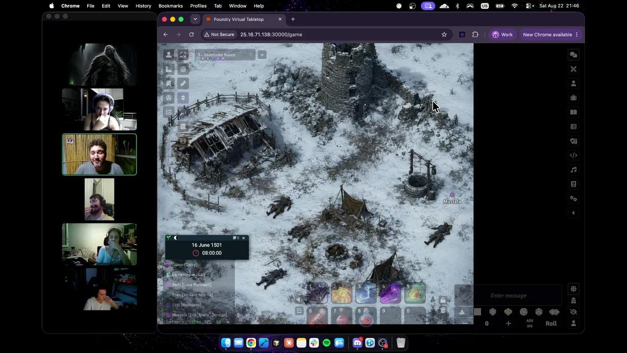Open the dice control tool
The width and height of the screenshot is (627, 353).
pyautogui.click(x=169, y=98)
